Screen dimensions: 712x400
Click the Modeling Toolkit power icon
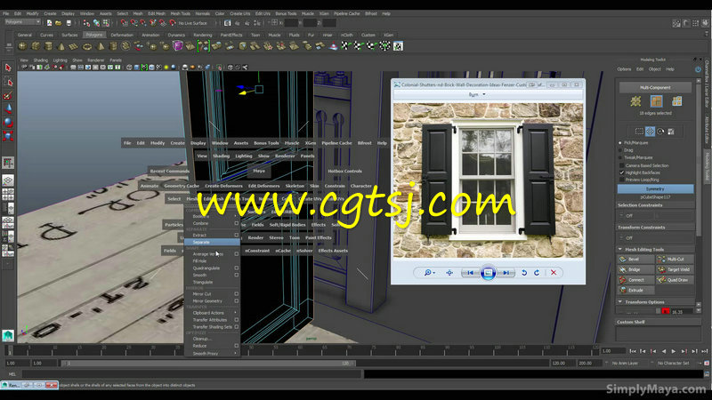click(x=698, y=69)
